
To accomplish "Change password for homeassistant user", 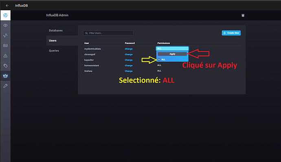I will pyautogui.click(x=129, y=65).
